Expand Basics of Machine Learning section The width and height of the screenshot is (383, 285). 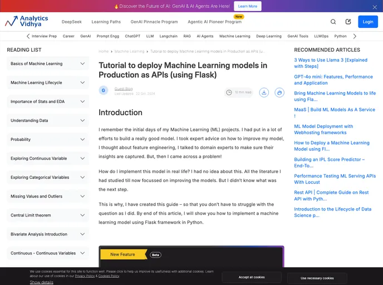(x=48, y=64)
